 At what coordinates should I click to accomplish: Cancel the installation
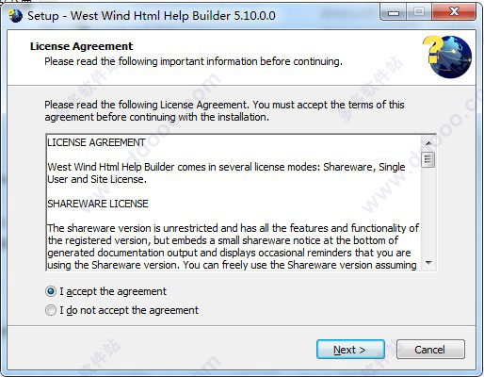(430, 350)
